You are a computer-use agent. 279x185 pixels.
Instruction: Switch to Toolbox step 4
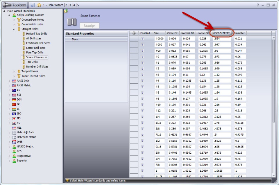coord(74,5)
